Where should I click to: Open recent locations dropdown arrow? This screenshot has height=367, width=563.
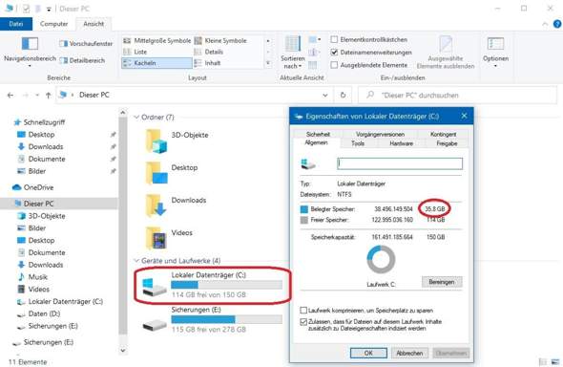pyautogui.click(x=37, y=96)
